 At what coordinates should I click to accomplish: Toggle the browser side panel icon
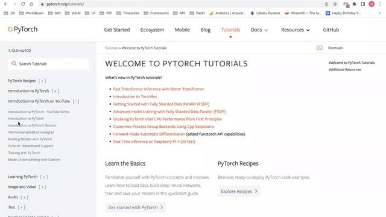pyautogui.click(x=363, y=4)
